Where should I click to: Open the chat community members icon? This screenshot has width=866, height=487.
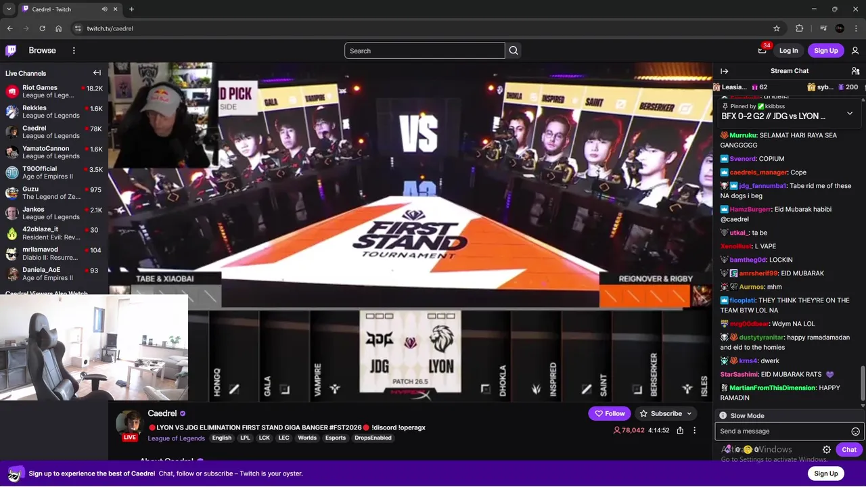click(855, 71)
